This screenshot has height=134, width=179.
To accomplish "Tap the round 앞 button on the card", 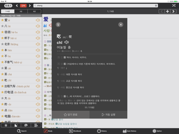I will pos(58,24).
